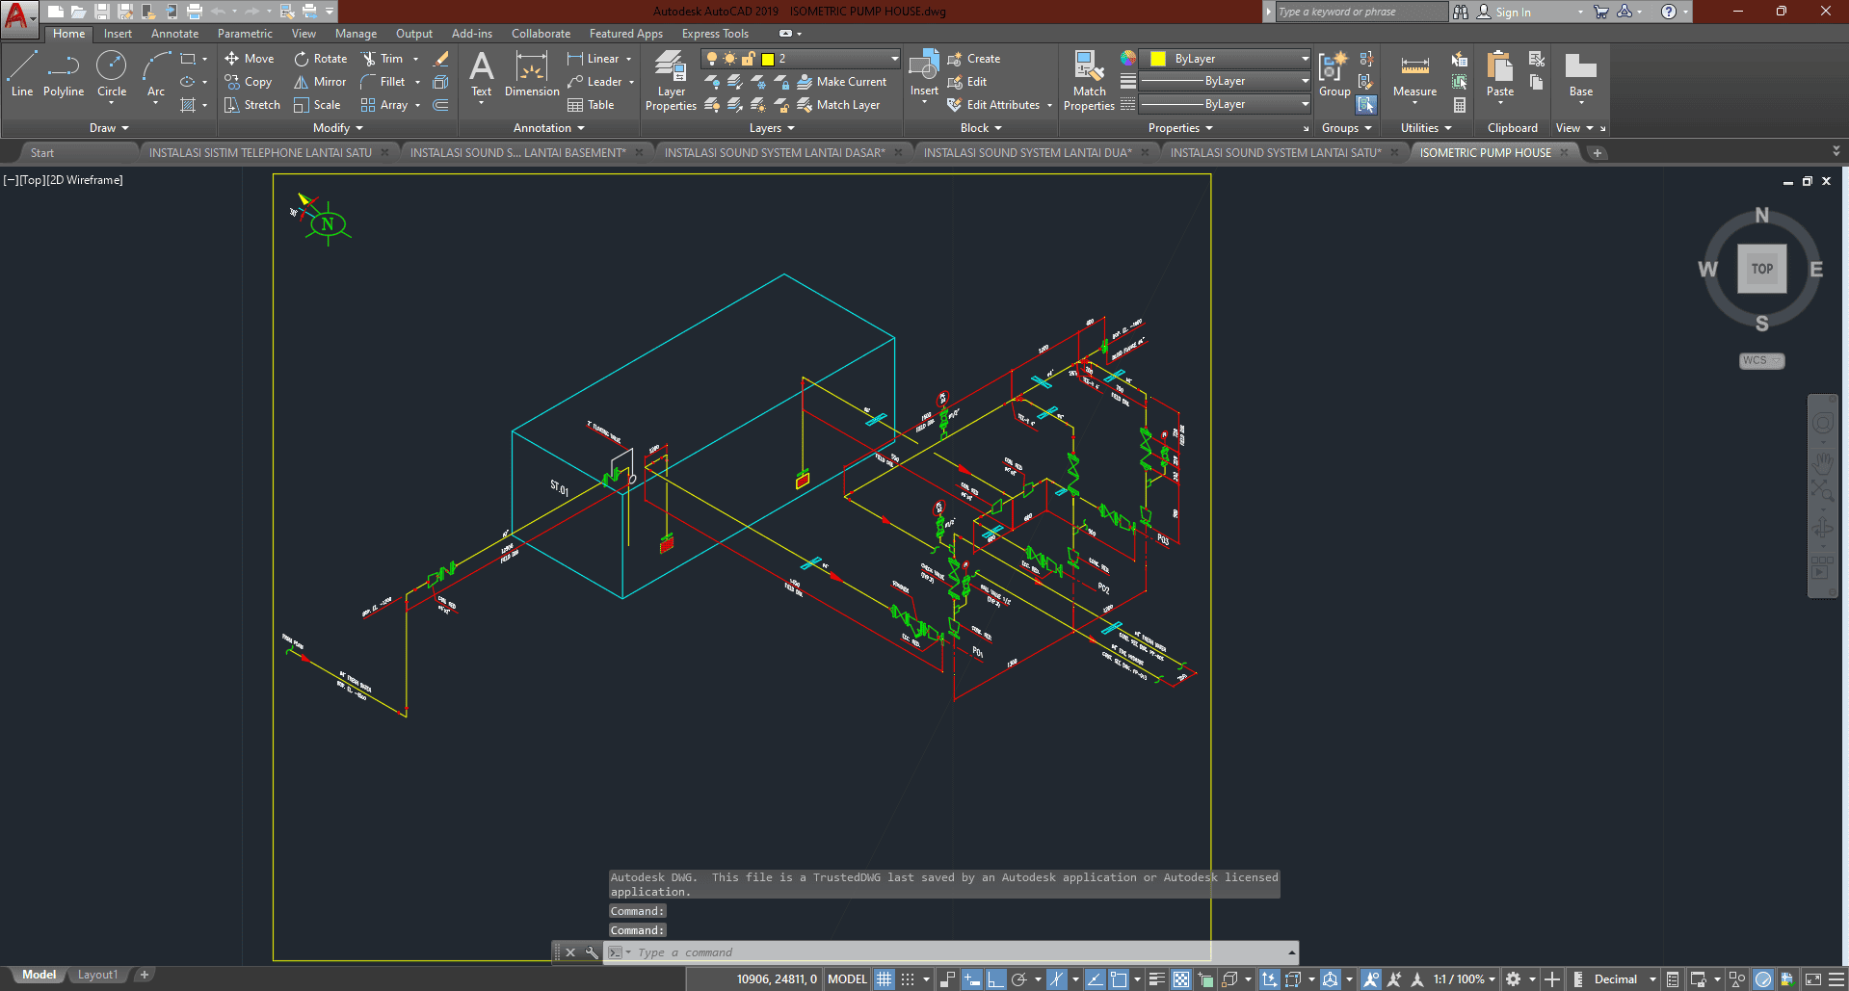Screen dimensions: 1849x991
Task: Select the Circle tool
Action: pyautogui.click(x=112, y=74)
